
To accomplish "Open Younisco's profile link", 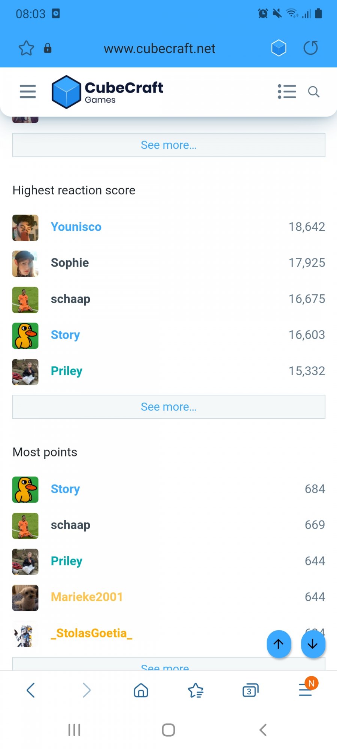I will tap(76, 227).
